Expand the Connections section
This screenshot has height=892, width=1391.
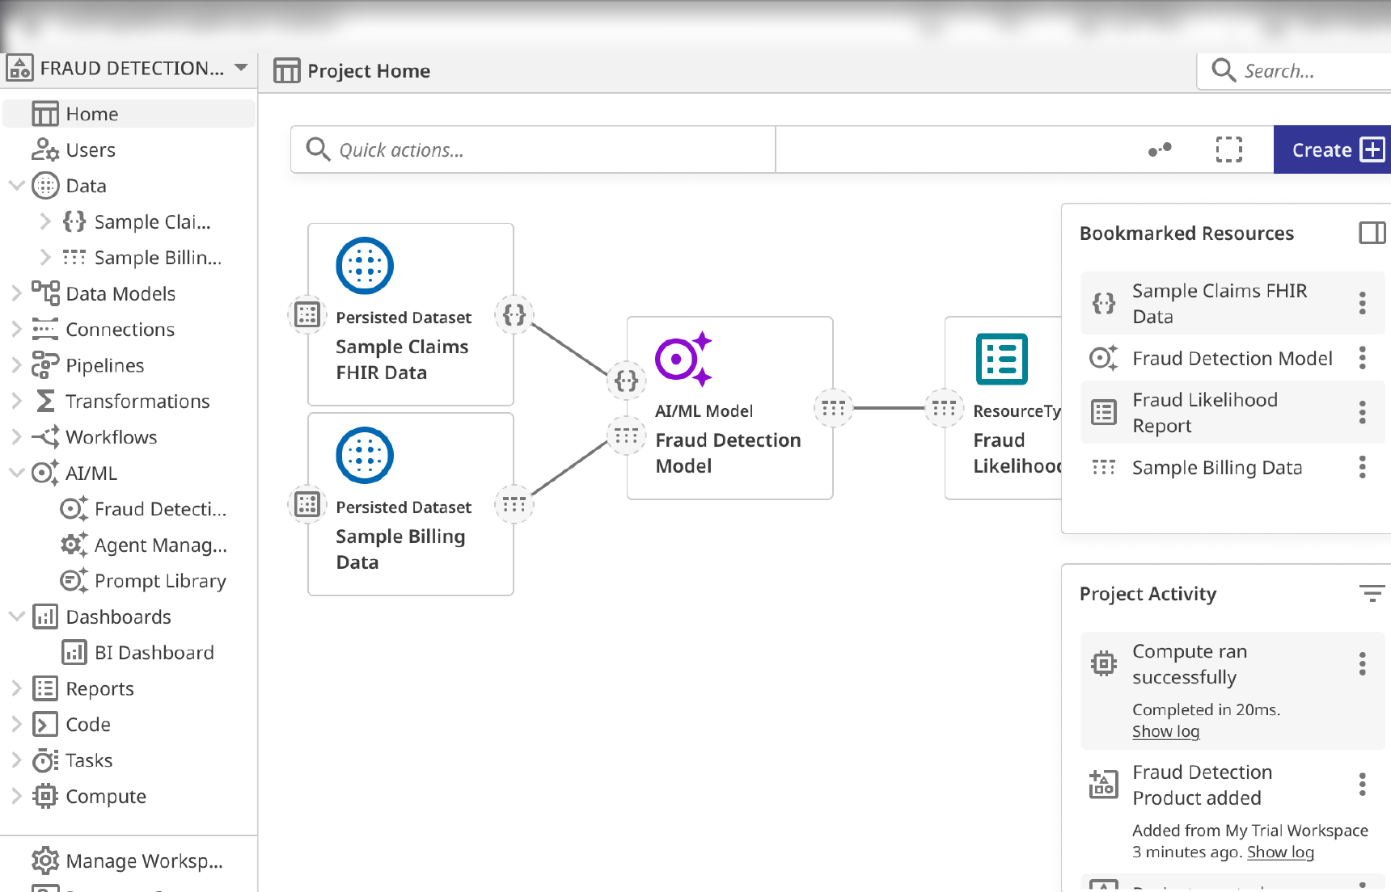click(16, 329)
